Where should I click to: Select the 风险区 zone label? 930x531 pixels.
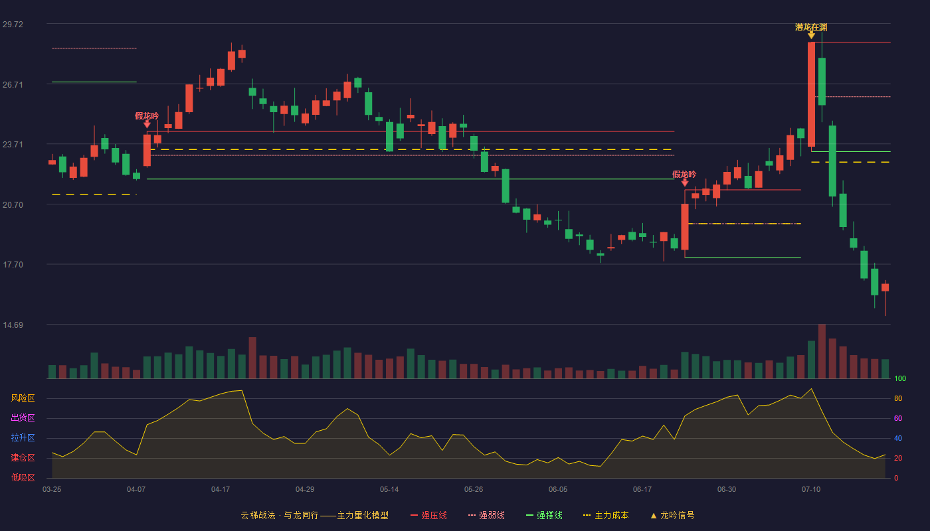(23, 398)
